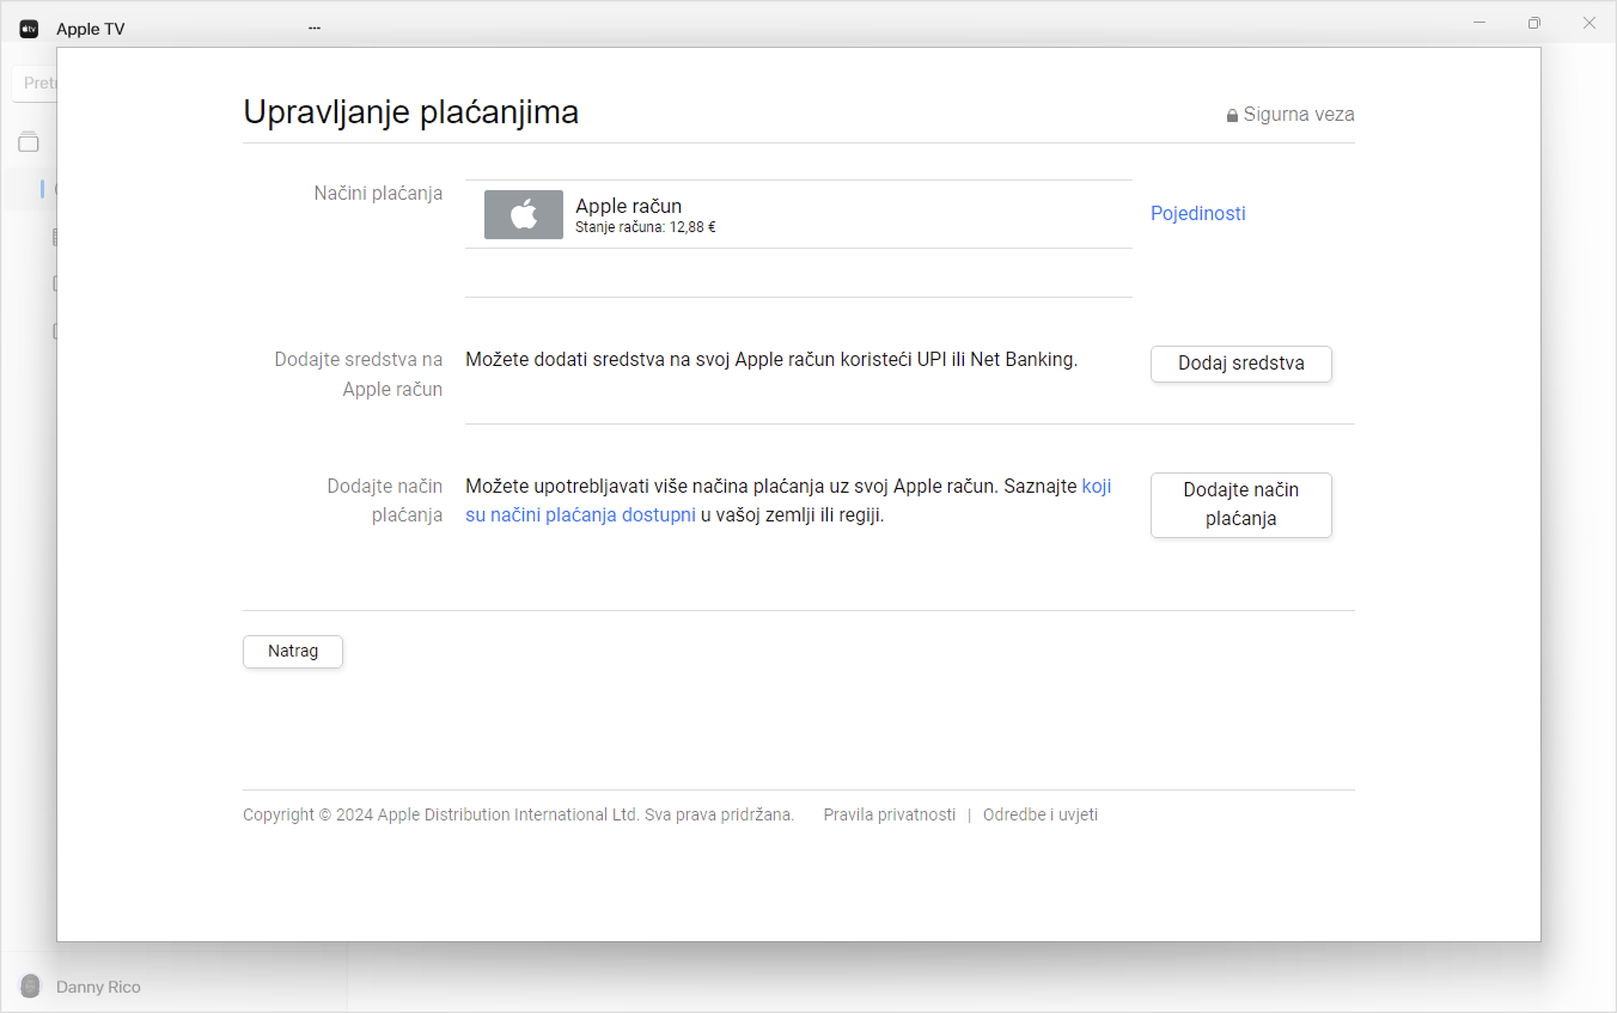
Task: Click the Dodaj sredstva button
Action: point(1240,364)
